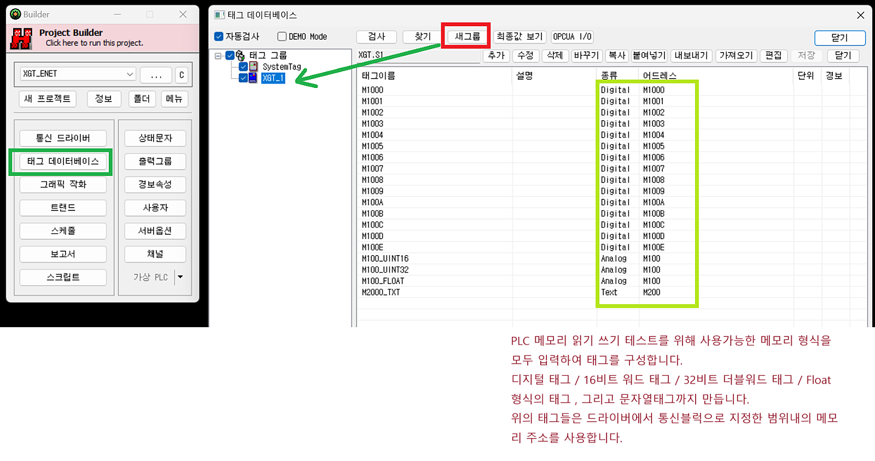Toggle the 태그 그룹 root checkbox
This screenshot has width=875, height=461.
pos(230,55)
